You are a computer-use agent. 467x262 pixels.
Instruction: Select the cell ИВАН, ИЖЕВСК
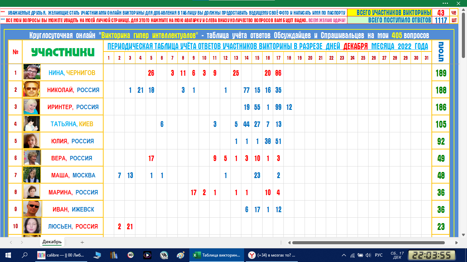[63, 209]
